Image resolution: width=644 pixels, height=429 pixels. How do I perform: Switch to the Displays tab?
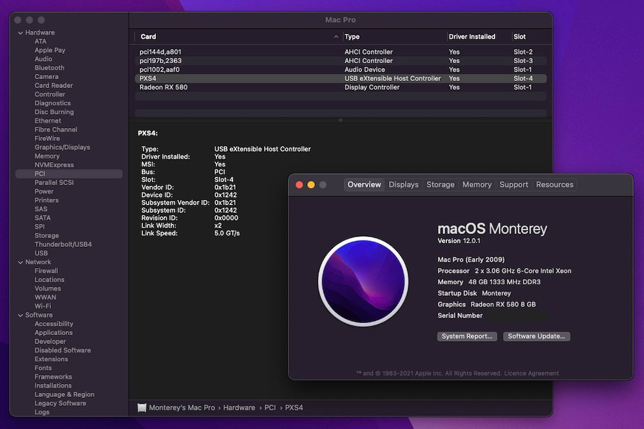point(403,185)
